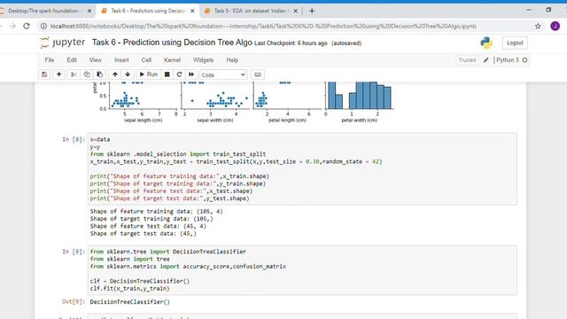Paste cells below with the paste icon
The height and width of the screenshot is (319, 567).
99,74
